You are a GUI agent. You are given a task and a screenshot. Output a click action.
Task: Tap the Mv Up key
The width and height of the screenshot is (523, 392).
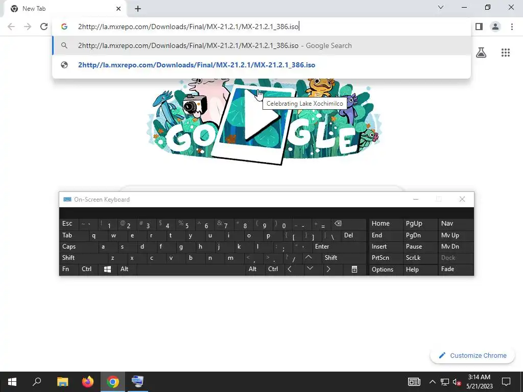point(456,235)
